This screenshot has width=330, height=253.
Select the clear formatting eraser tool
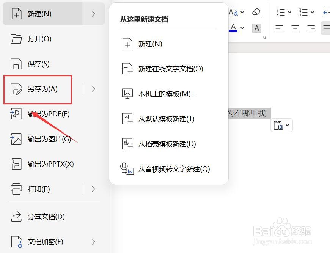coord(257,12)
